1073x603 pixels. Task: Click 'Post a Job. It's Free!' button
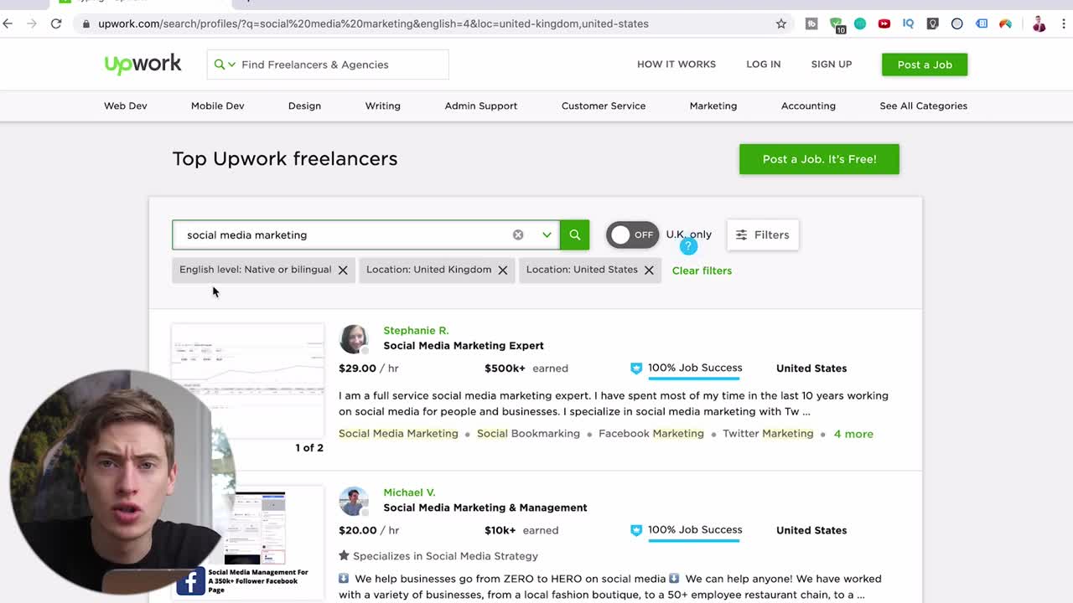click(819, 159)
